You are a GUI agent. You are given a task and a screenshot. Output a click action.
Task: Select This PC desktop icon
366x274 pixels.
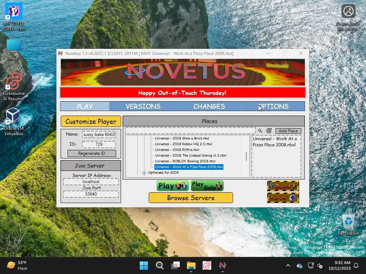(14, 50)
